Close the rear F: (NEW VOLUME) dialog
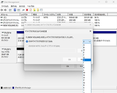Viewport: 117px width, 93px height. pyautogui.click(x=90, y=25)
